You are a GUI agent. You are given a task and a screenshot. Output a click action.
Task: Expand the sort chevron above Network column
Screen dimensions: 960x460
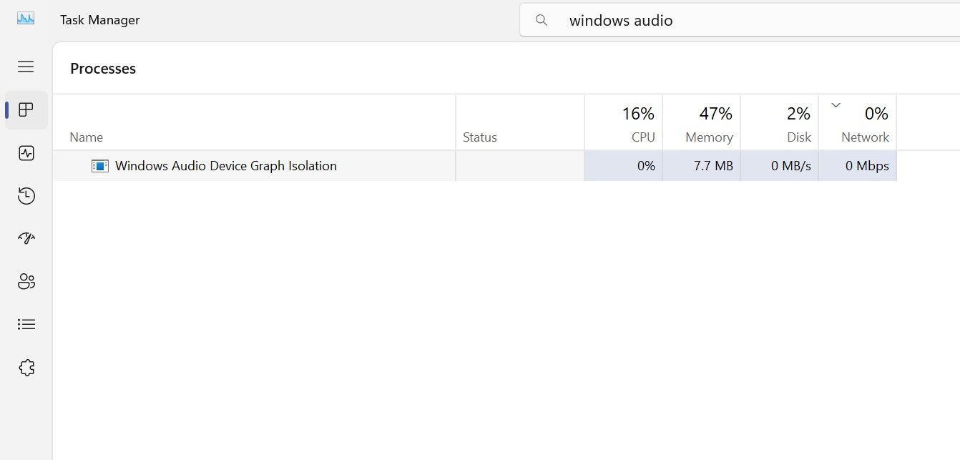835,104
